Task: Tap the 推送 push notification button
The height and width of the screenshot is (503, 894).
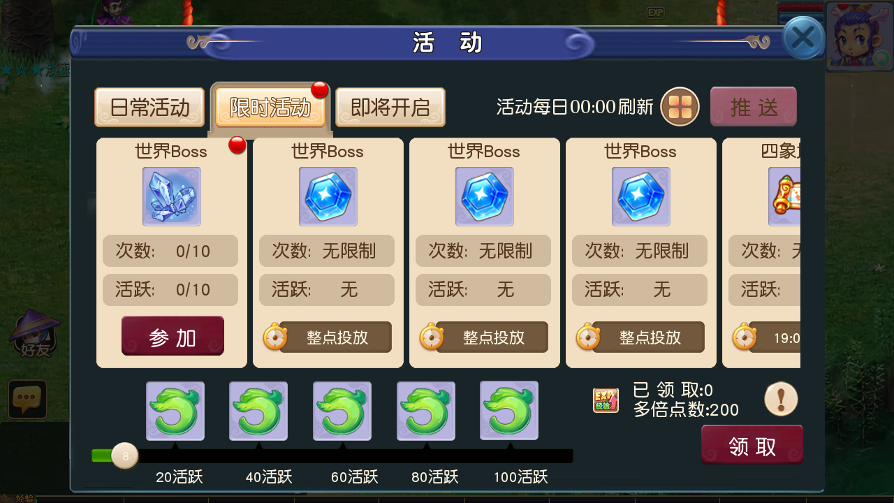Action: point(754,107)
